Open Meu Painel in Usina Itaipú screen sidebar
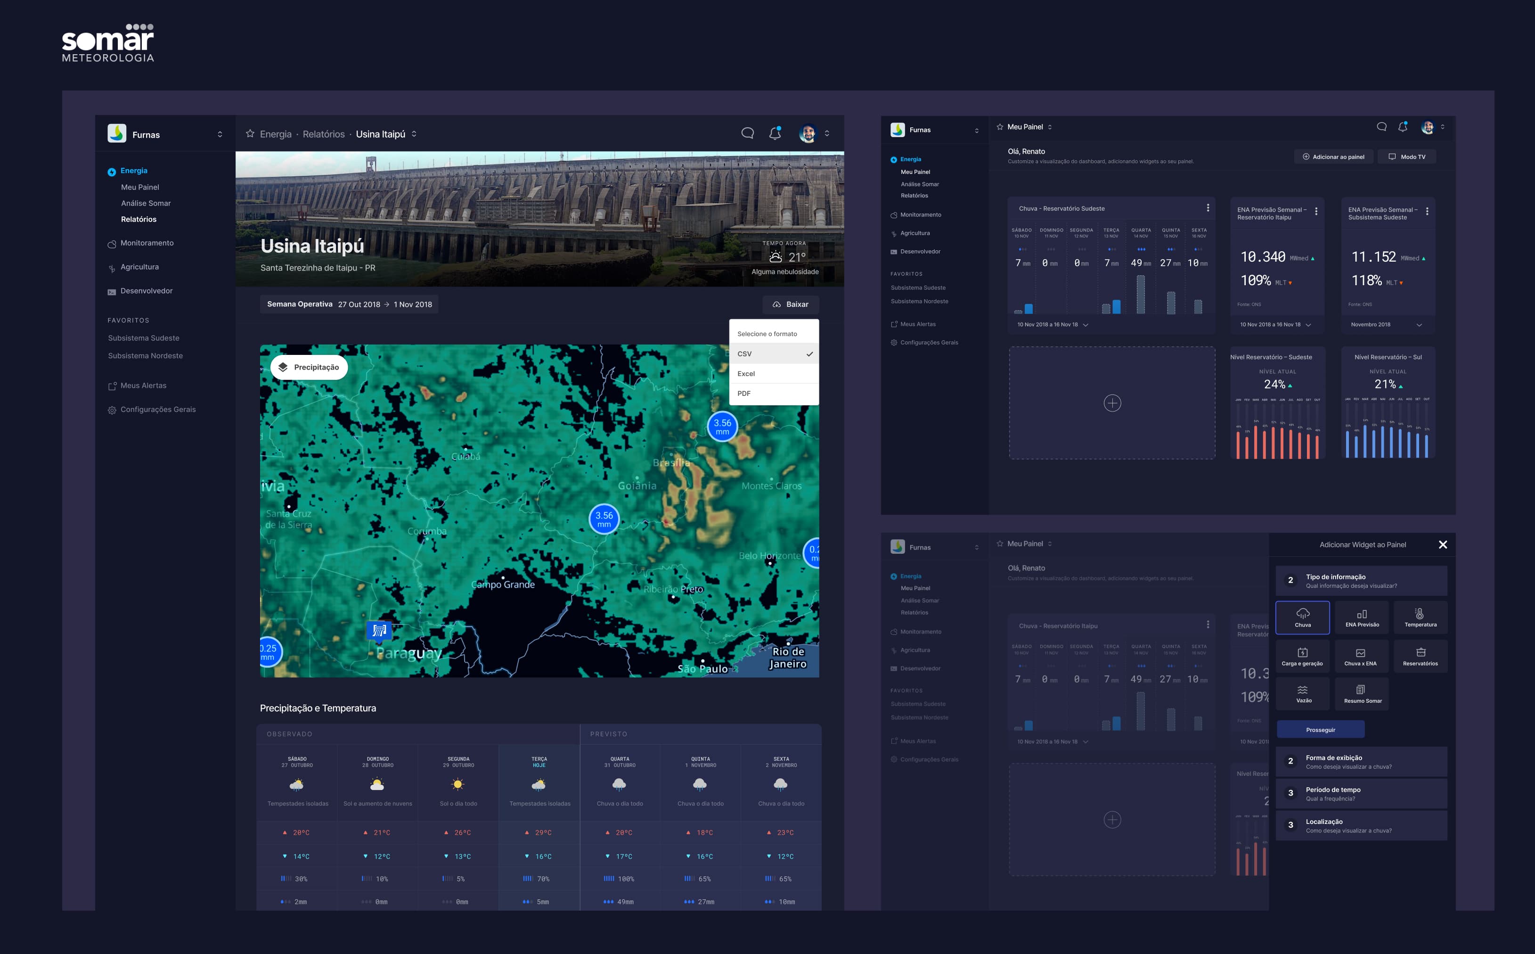Image resolution: width=1535 pixels, height=954 pixels. coord(140,188)
